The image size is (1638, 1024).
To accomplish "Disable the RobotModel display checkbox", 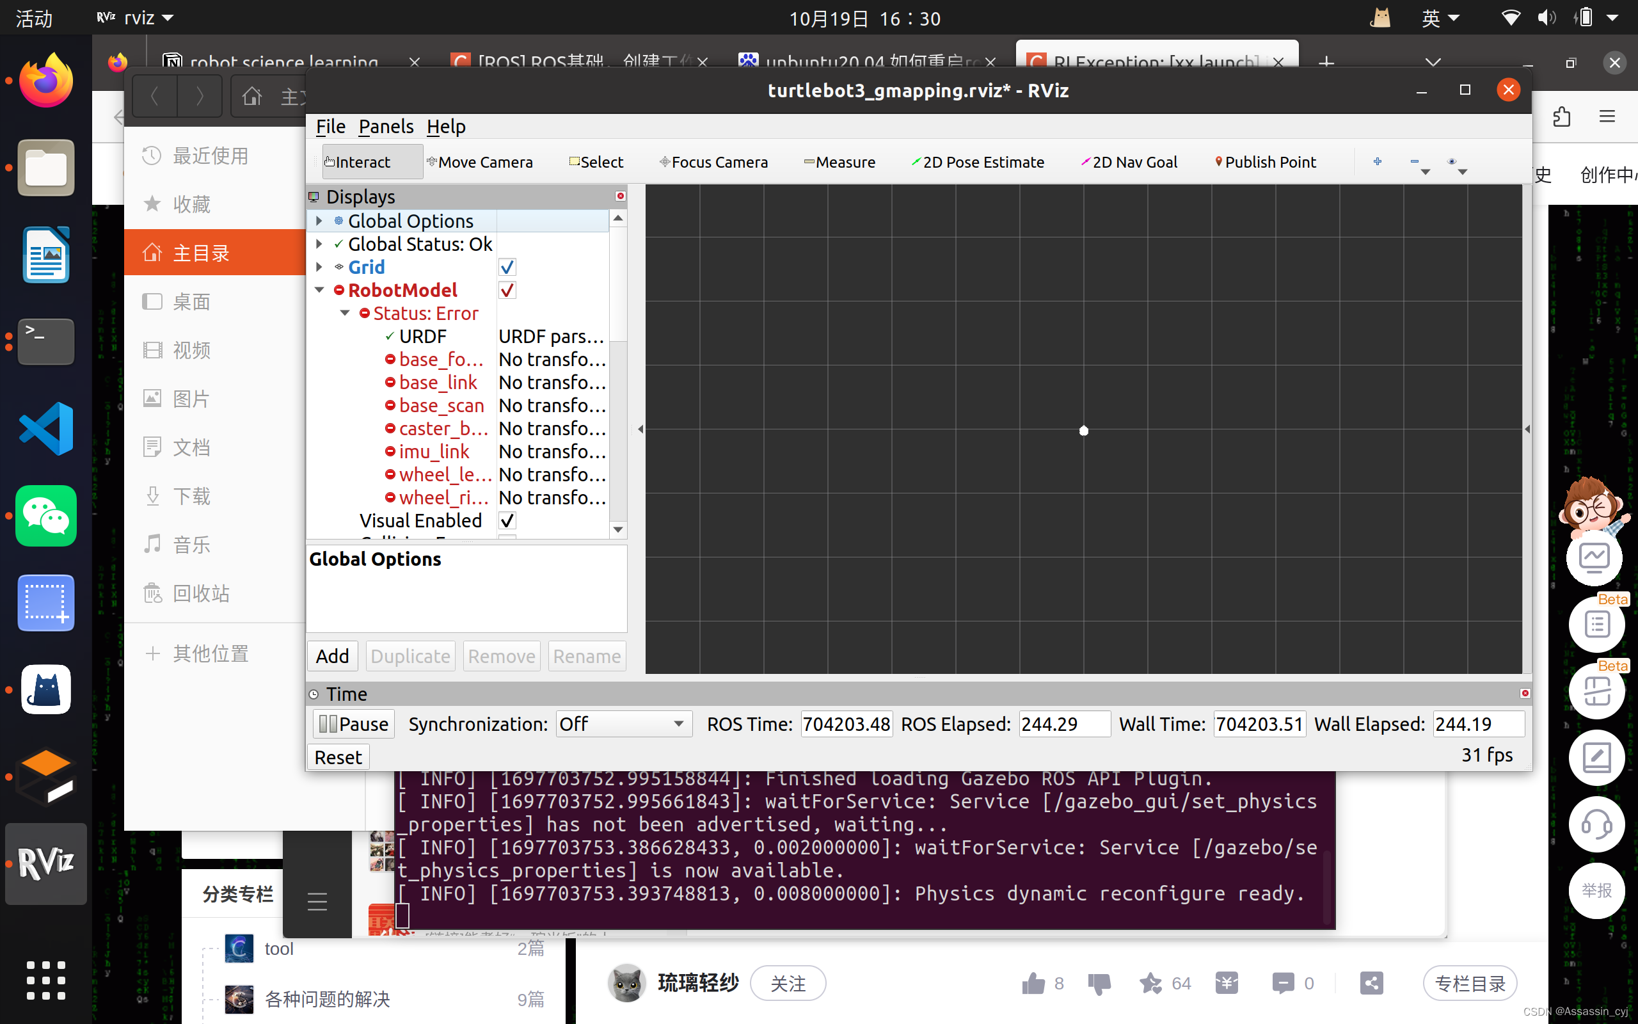I will pos(507,290).
